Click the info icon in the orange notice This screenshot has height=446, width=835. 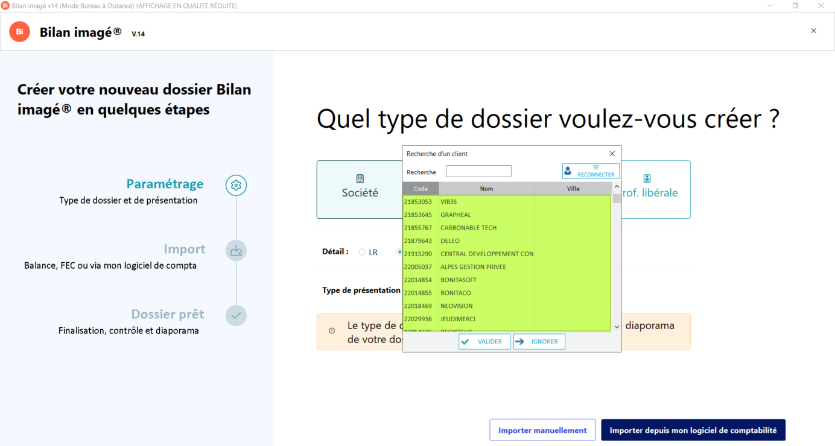pyautogui.click(x=332, y=331)
